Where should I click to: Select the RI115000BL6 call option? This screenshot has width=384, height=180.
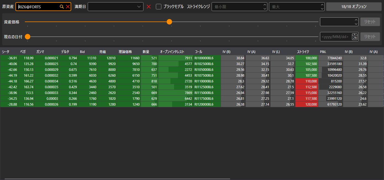coord(207,93)
